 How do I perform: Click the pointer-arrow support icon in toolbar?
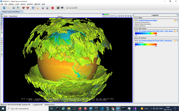tap(37, 8)
